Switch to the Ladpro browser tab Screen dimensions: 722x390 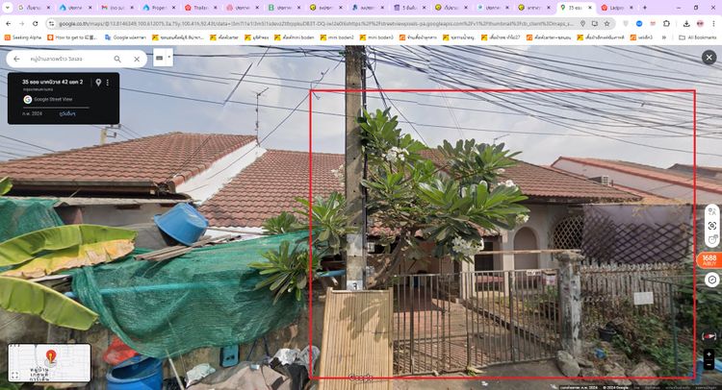[616, 7]
